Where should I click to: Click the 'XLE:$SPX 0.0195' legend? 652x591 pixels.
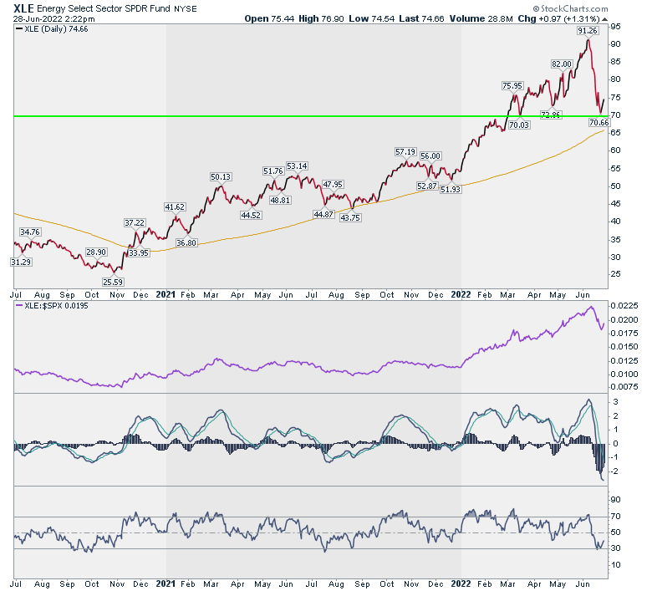(x=52, y=306)
